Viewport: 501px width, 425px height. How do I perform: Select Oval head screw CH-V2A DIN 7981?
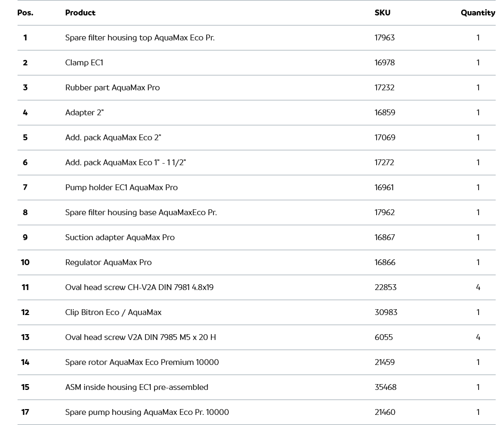[x=139, y=287]
